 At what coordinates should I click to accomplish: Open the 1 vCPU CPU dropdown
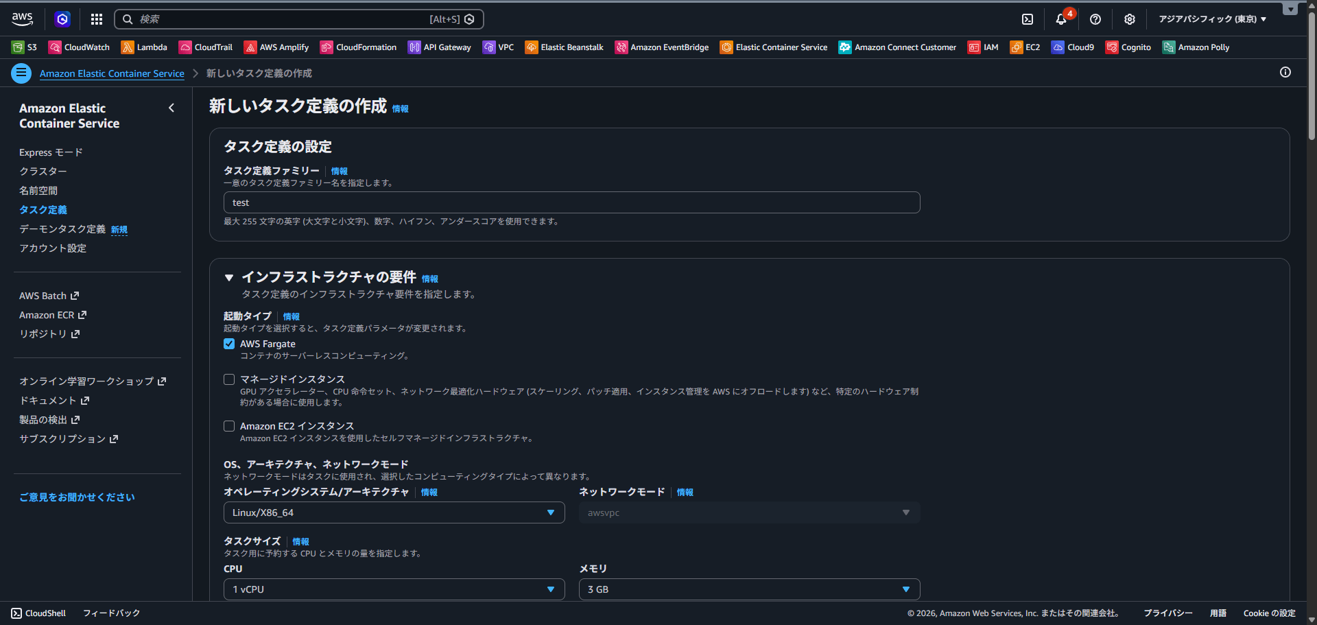point(394,589)
